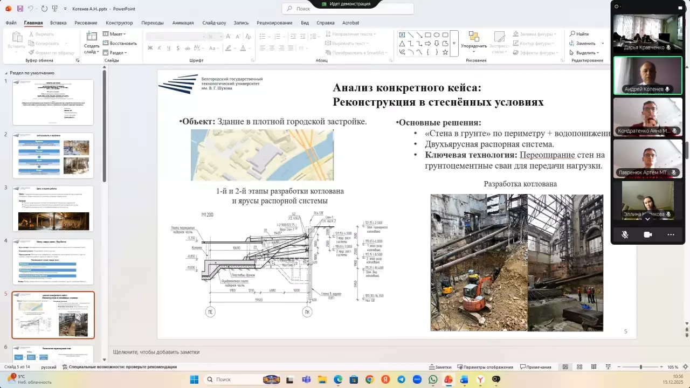
Task: Open the Layout (Макет) dropdown
Action: (x=115, y=34)
